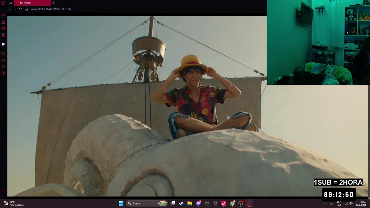Image resolution: width=370 pixels, height=208 pixels.
Task: Open Google Chrome from the taskbar
Action: (x=232, y=203)
